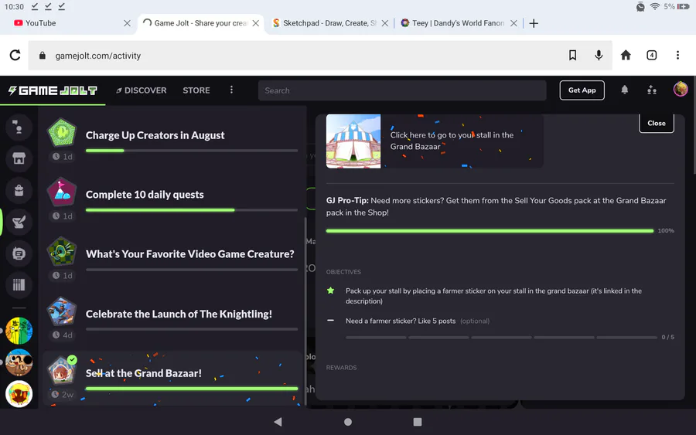Open Celebrate the Launch of The Knightling quest

pyautogui.click(x=172, y=319)
